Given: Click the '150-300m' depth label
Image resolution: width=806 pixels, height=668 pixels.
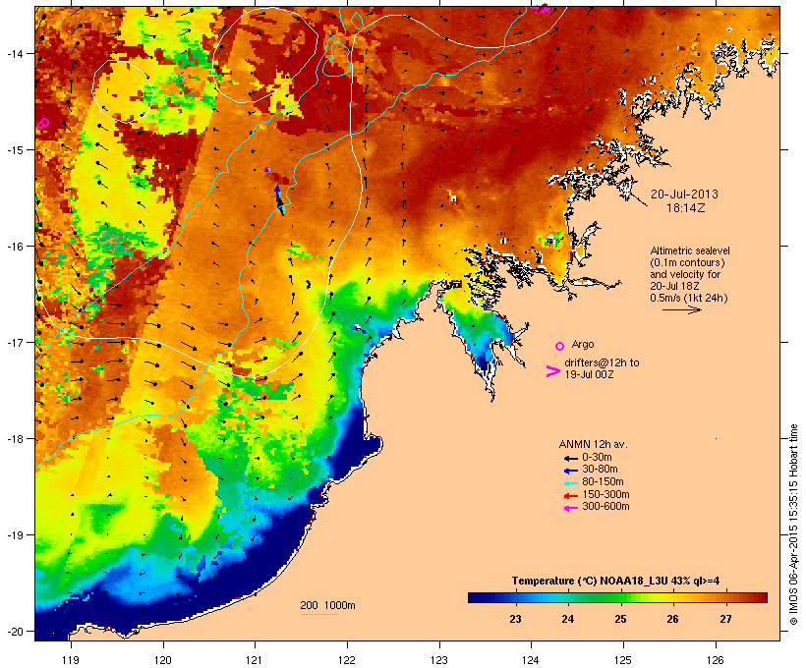Looking at the screenshot, I should pos(605,494).
